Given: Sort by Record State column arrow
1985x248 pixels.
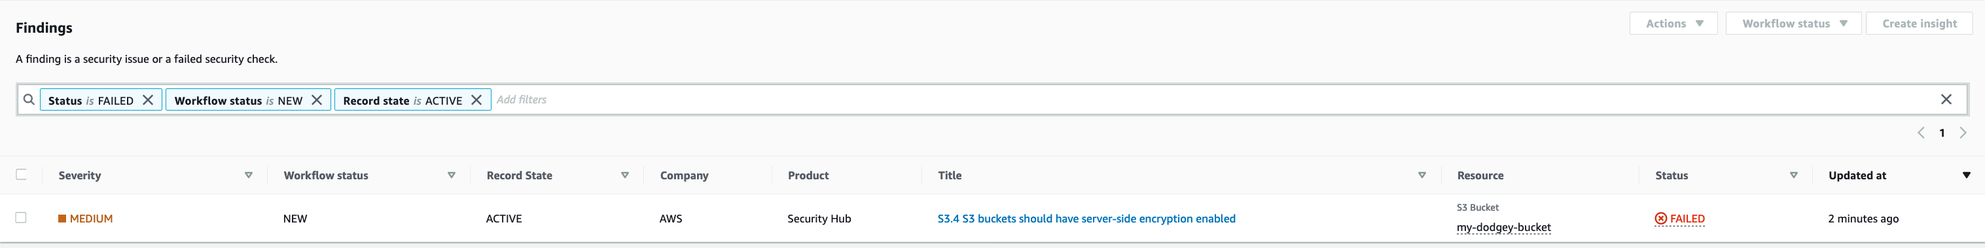Looking at the screenshot, I should [x=625, y=175].
